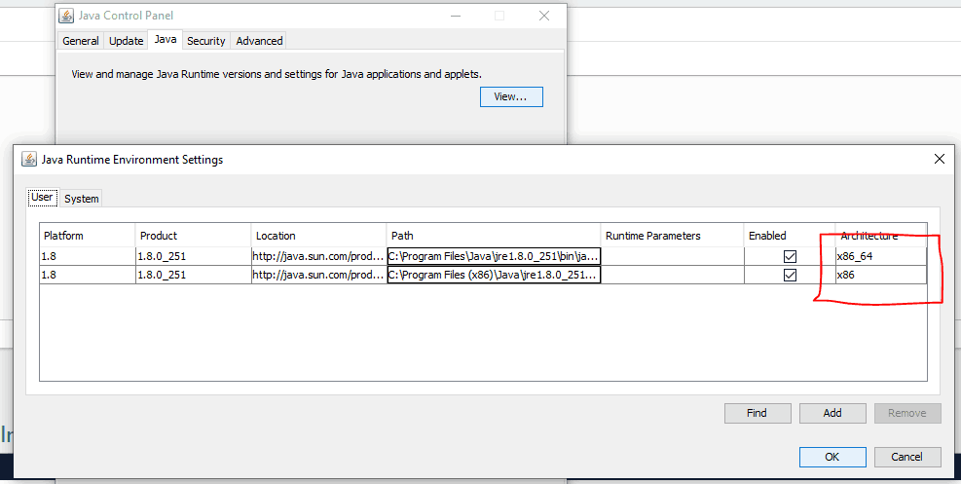Select the Program Files\Java jre path cell
This screenshot has height=484, width=961.
click(x=494, y=257)
